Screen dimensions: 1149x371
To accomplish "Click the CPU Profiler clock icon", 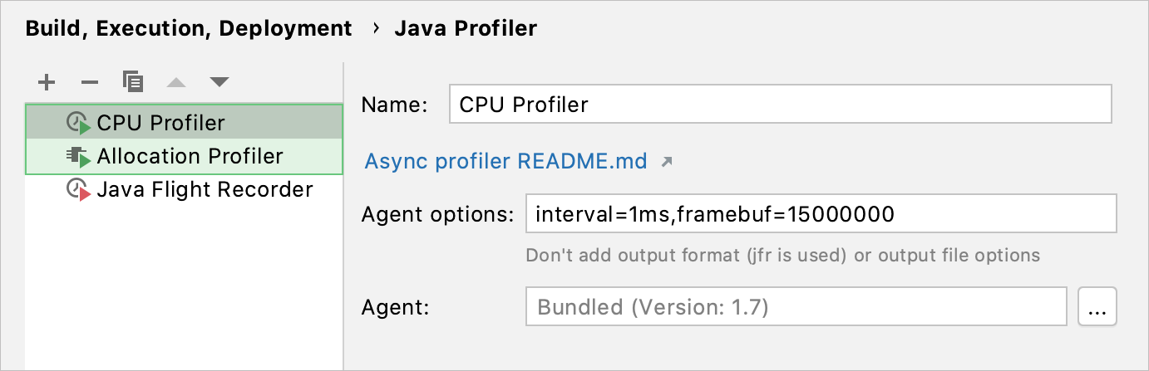I will coord(78,123).
